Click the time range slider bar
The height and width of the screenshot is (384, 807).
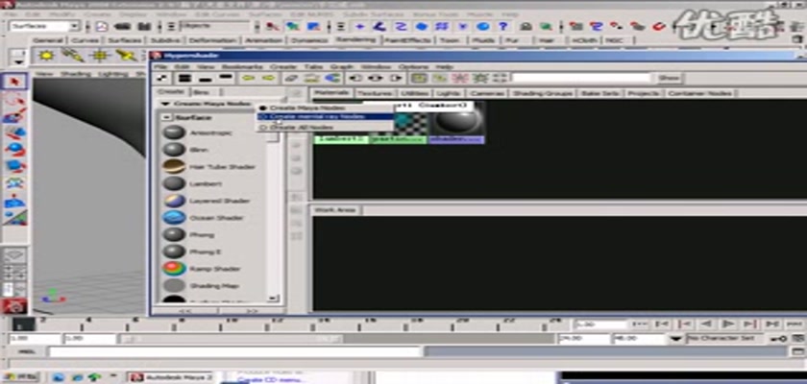(230, 339)
